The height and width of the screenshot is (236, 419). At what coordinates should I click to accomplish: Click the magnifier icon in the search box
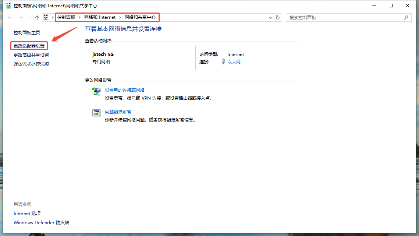click(x=406, y=17)
